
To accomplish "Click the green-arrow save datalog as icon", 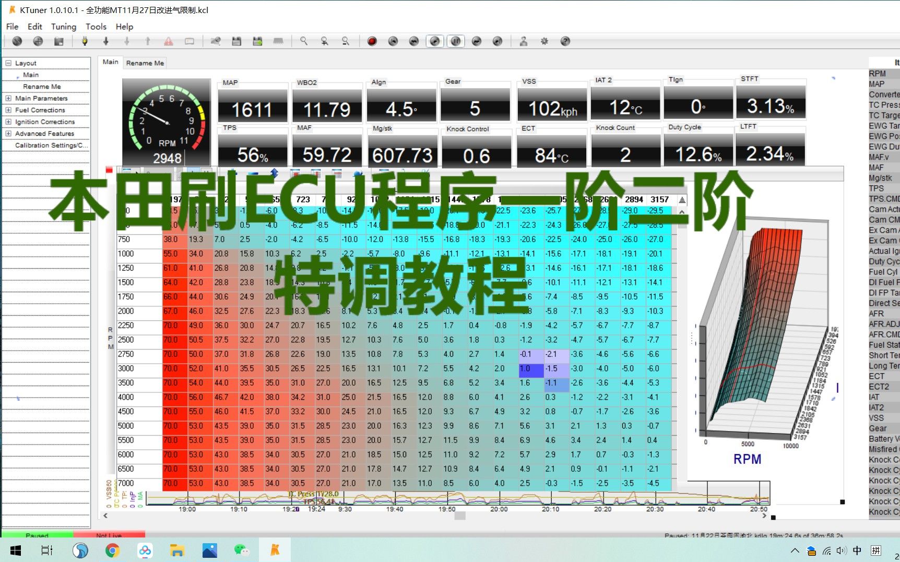I will (257, 41).
